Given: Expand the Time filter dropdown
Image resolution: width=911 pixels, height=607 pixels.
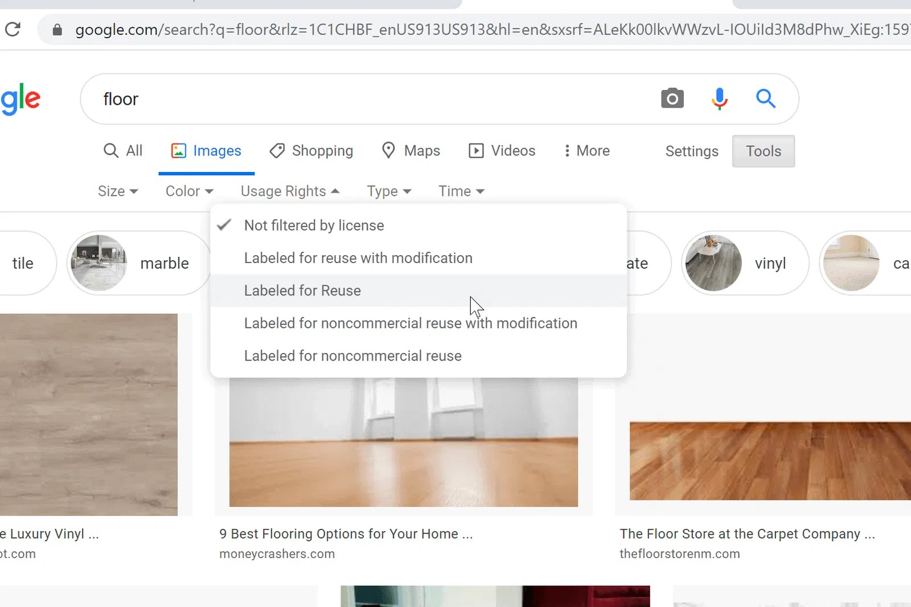Looking at the screenshot, I should [x=461, y=191].
